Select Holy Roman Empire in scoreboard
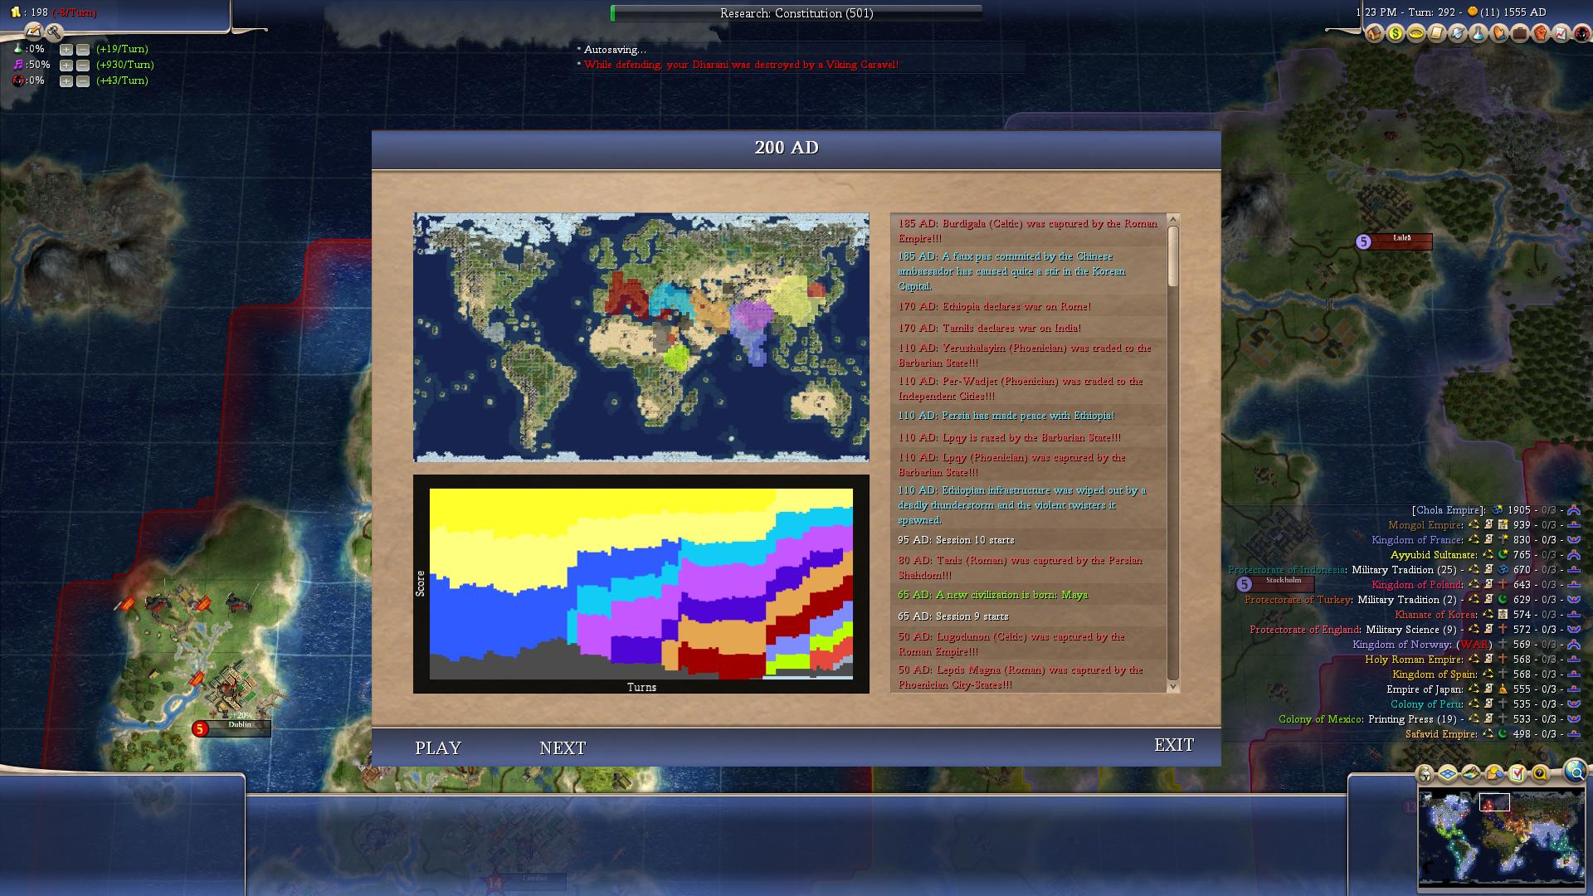 tap(1414, 660)
